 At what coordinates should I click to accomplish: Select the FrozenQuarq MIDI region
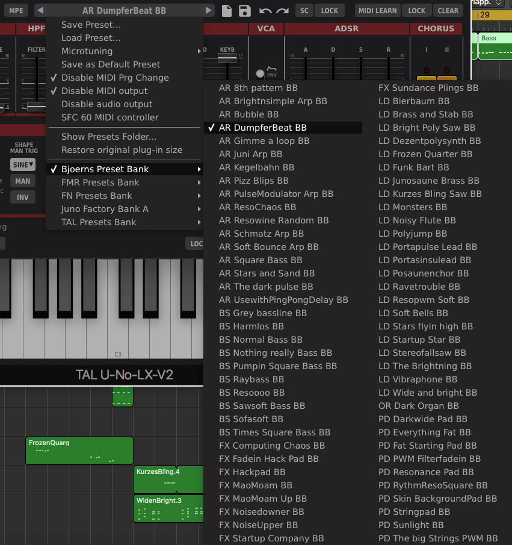pos(79,451)
